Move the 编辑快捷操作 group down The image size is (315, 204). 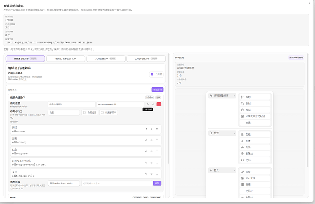(x=153, y=104)
